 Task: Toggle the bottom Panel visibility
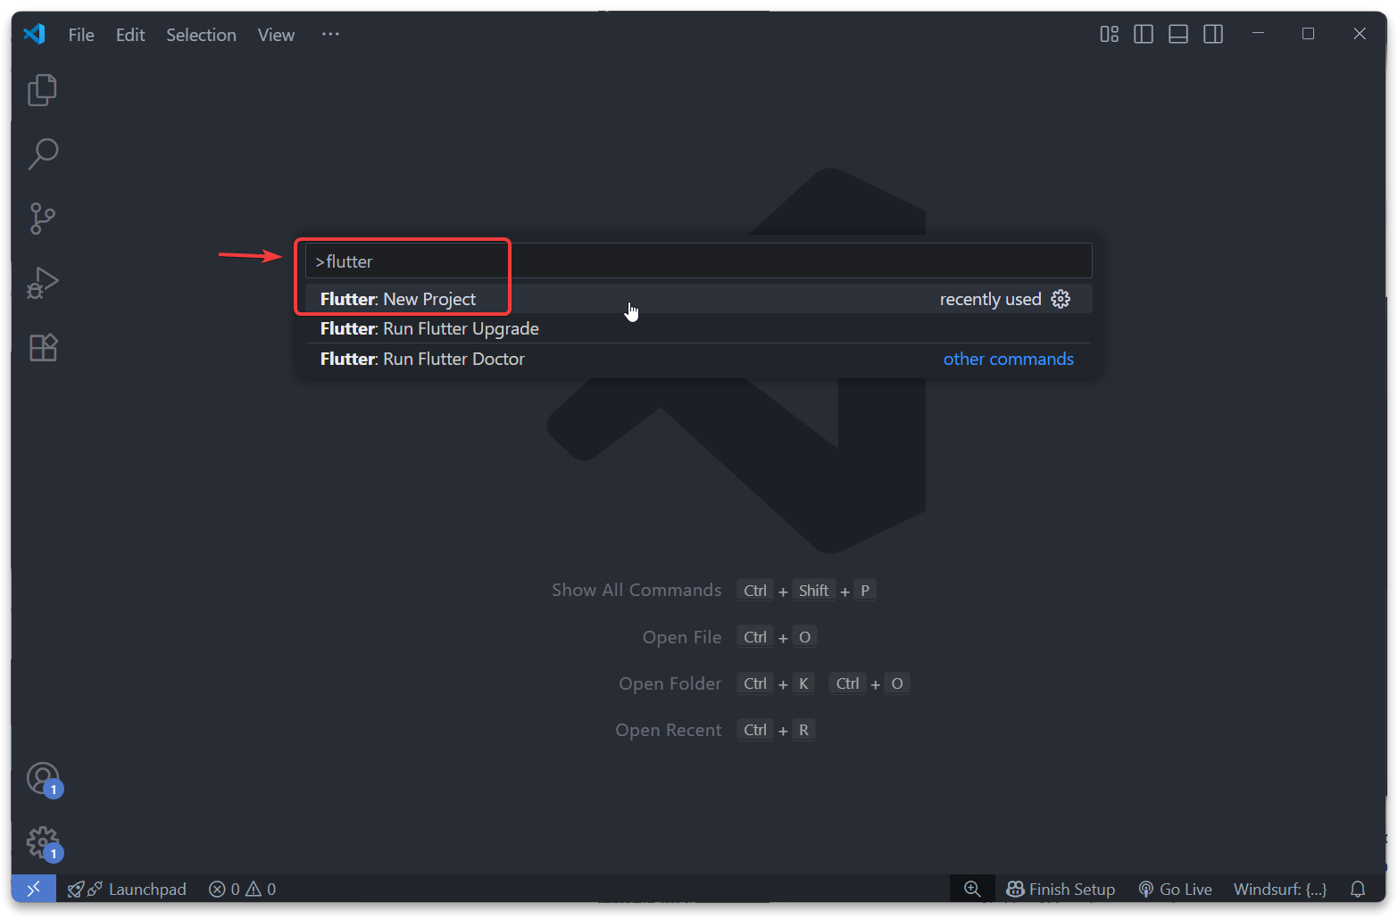[x=1177, y=34]
